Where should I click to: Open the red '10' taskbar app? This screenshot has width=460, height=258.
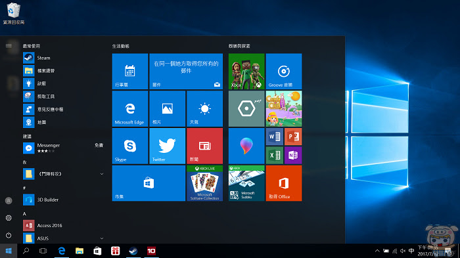point(151,251)
